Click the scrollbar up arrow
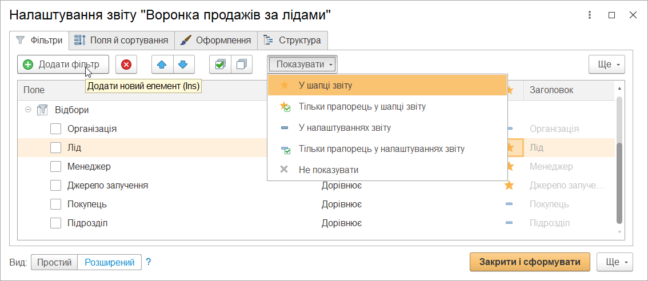 coord(619,88)
